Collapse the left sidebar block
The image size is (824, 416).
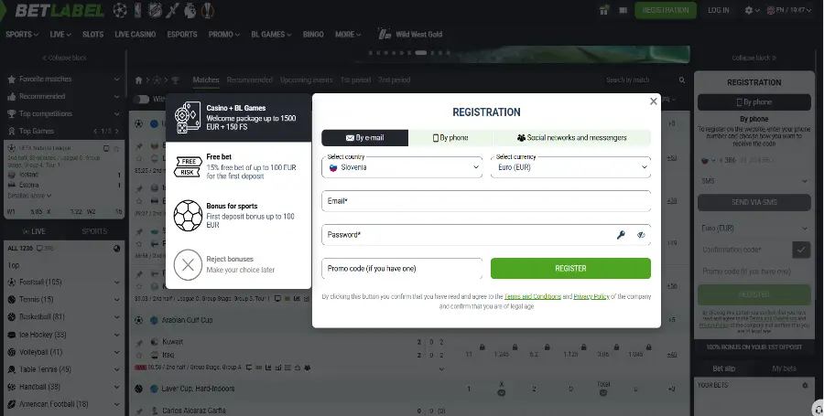click(x=64, y=58)
